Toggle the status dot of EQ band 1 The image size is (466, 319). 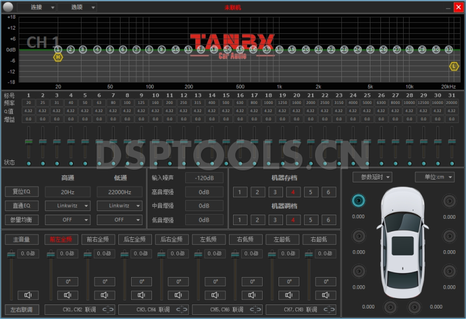pyautogui.click(x=29, y=163)
